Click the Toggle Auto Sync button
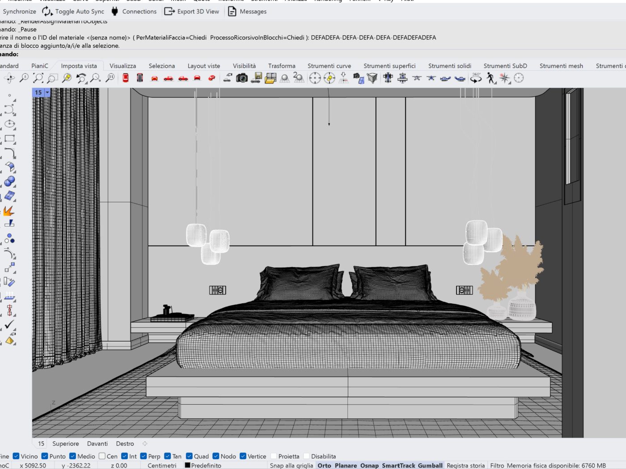Image resolution: width=626 pixels, height=469 pixels. (x=73, y=11)
